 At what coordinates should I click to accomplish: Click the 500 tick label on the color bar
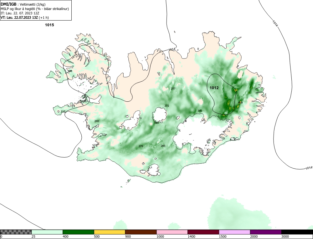point(97,236)
